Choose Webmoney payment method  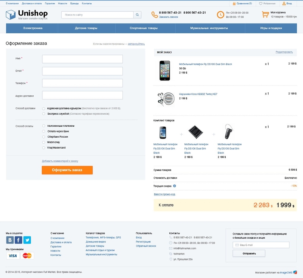click(x=44, y=142)
